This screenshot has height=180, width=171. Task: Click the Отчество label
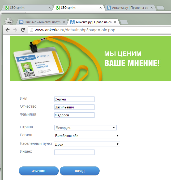click(28, 106)
